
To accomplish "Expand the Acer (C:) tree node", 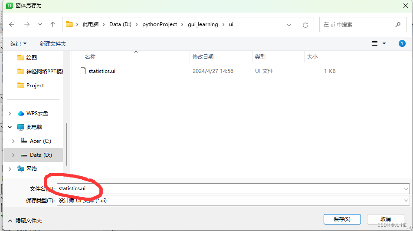I will point(13,142).
